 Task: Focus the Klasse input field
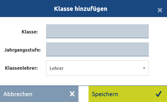pyautogui.click(x=97, y=31)
